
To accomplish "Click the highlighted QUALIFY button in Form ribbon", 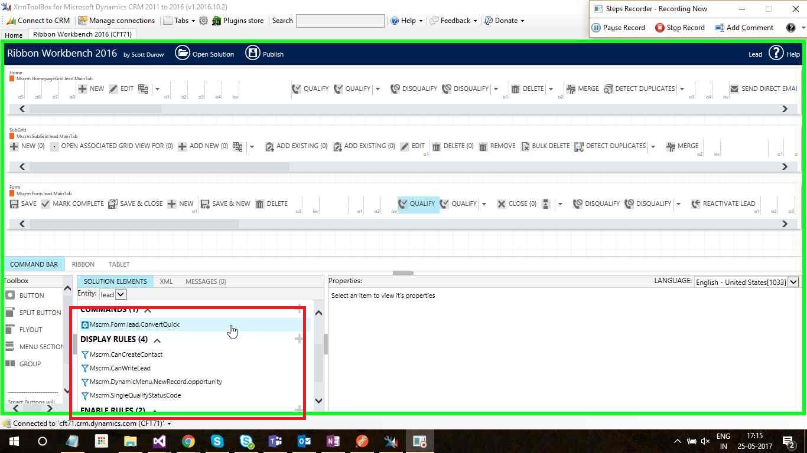I will [418, 204].
